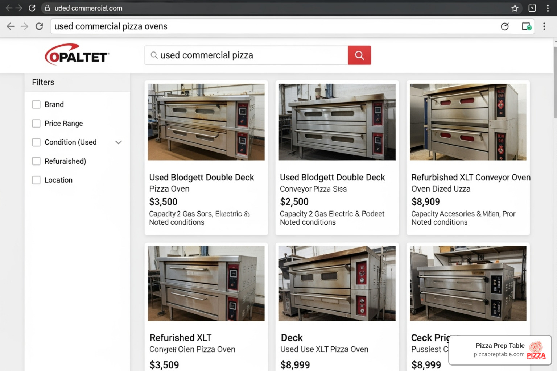Viewport: 557px width, 371px height.
Task: Open the Refurbished XLT Conveyor Oven listing
Action: pyautogui.click(x=470, y=178)
